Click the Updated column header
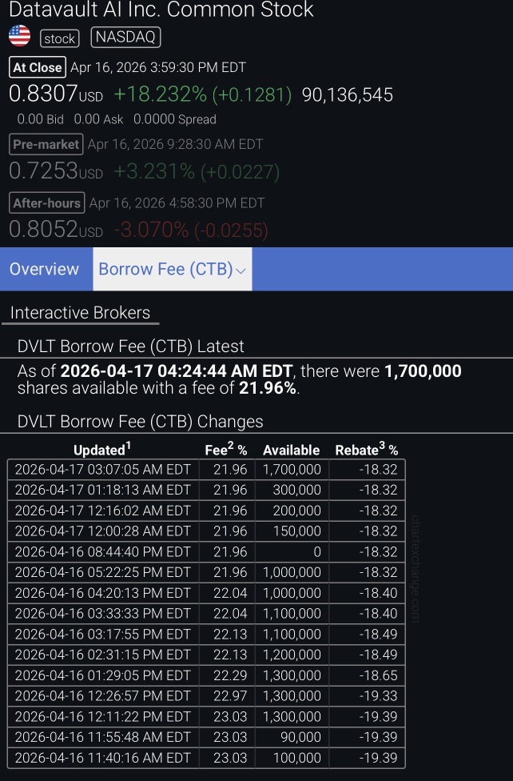 [x=102, y=449]
